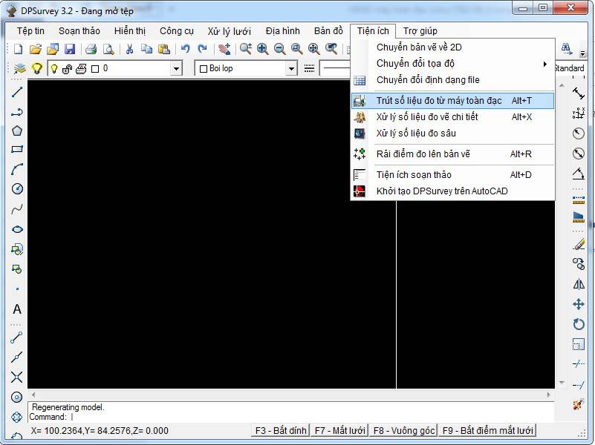Viewport: 595px width, 445px height.
Task: Click the Save floppy disk icon
Action: [x=71, y=49]
